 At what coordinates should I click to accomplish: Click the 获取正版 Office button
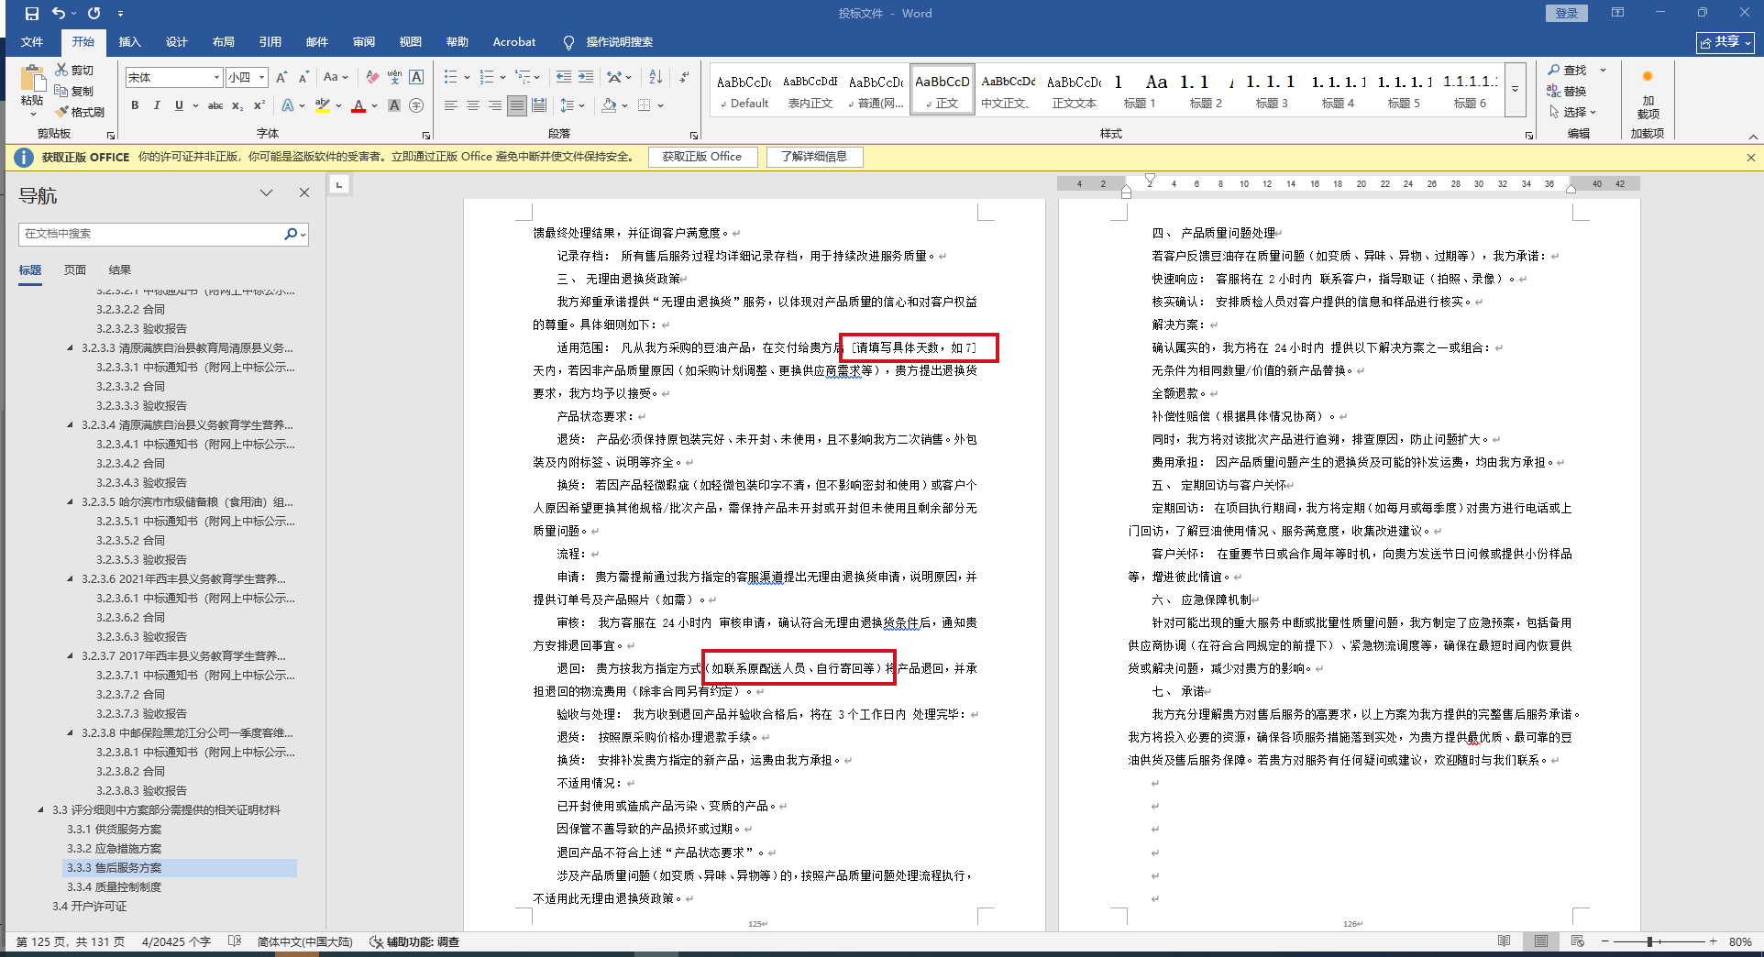pyautogui.click(x=702, y=157)
